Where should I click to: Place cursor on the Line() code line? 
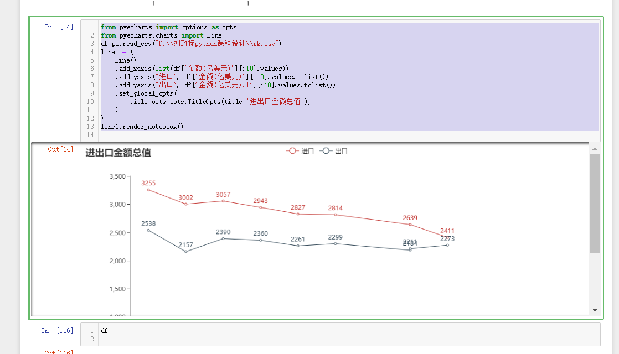pyautogui.click(x=126, y=60)
